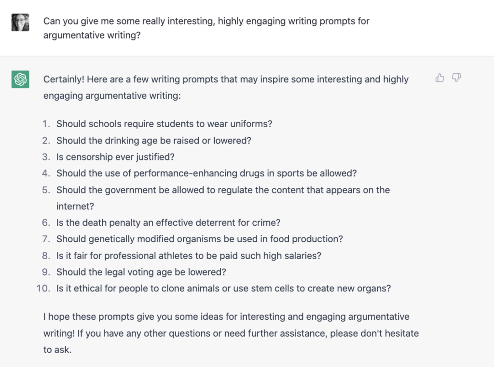Click the closing "I hope these prompts" paragraph
Screen dimensions: 494x367
coord(231,333)
